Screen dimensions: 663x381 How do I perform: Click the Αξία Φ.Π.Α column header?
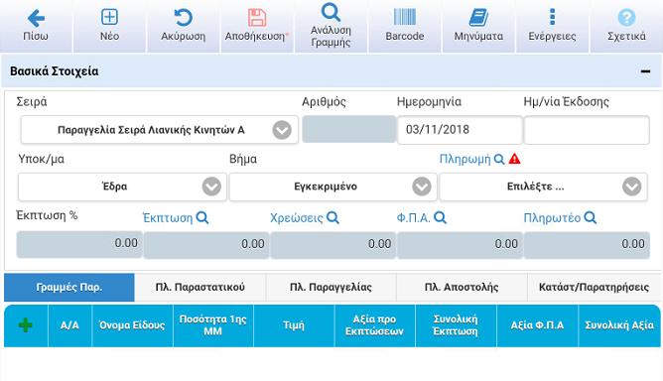(537, 325)
